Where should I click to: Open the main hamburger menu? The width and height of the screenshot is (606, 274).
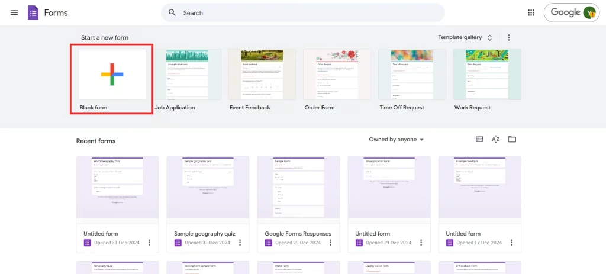click(14, 13)
